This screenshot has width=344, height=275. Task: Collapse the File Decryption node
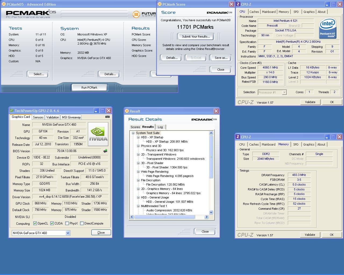point(138,180)
